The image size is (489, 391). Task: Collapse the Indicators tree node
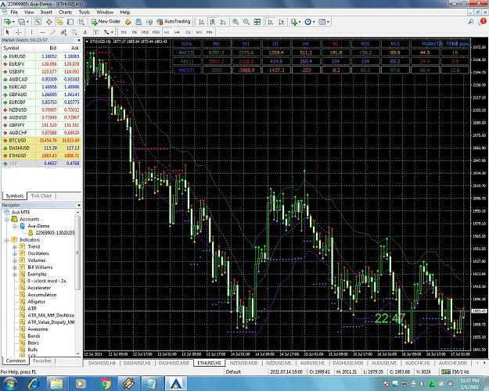click(6, 240)
